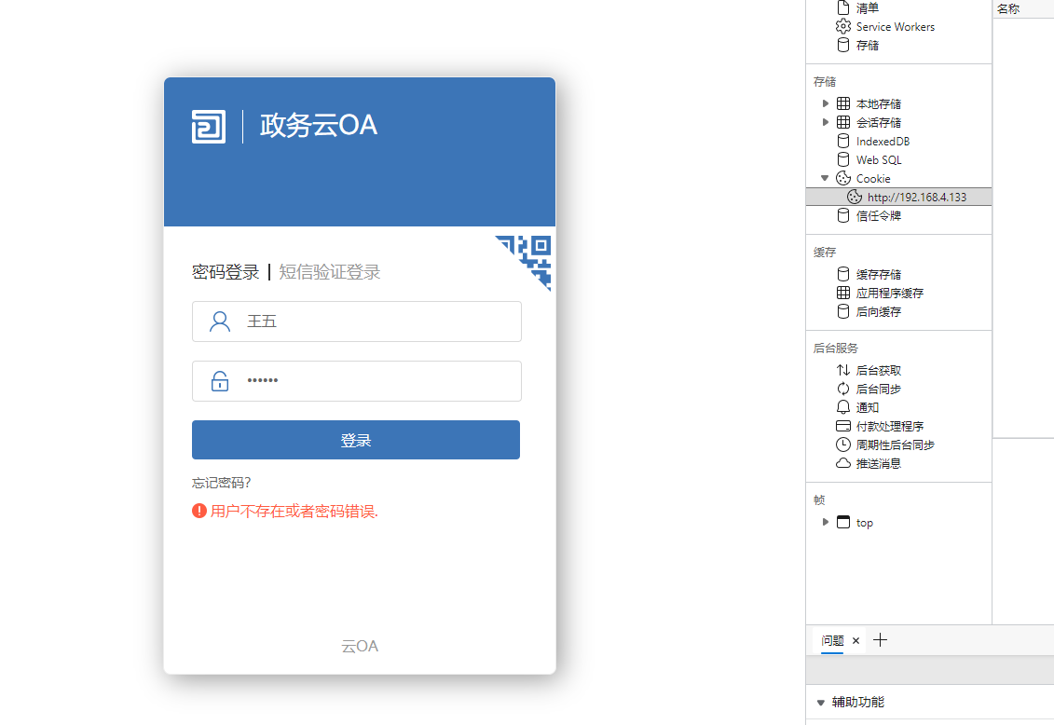Click the 周期性后台同步 clock icon
The image size is (1054, 725).
pos(842,445)
